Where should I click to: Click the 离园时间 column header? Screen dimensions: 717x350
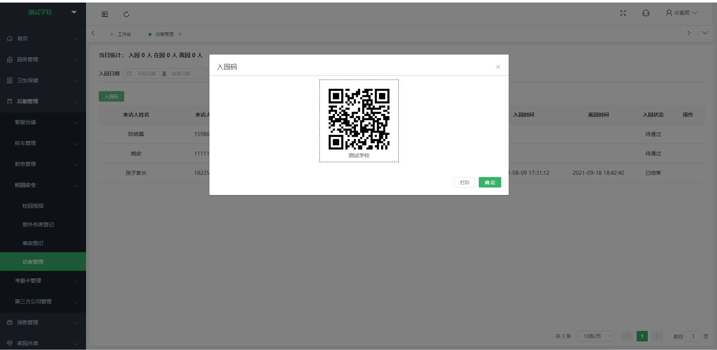(598, 115)
